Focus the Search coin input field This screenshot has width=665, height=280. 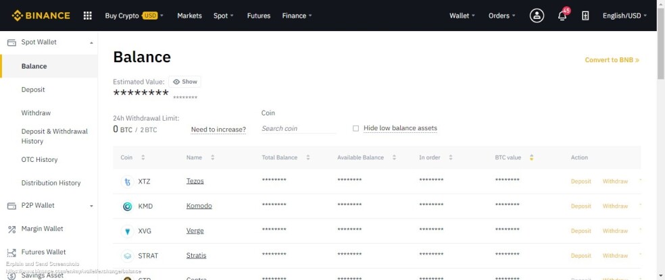[299, 128]
